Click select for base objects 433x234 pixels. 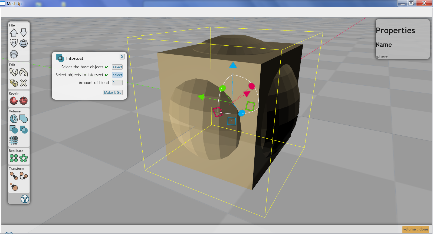[117, 67]
